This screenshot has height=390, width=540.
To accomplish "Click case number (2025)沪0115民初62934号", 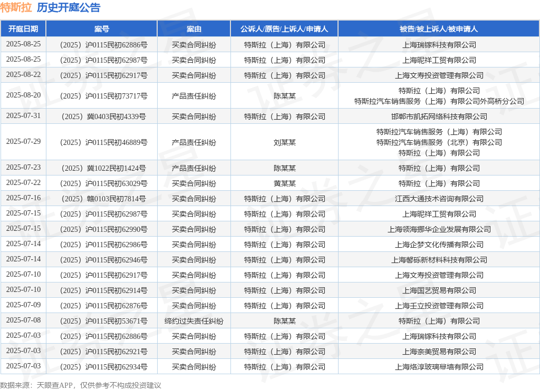I will point(104,367).
